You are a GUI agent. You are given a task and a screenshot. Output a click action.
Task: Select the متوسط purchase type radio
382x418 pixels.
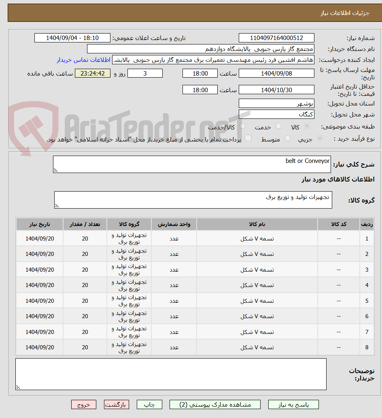point(287,138)
